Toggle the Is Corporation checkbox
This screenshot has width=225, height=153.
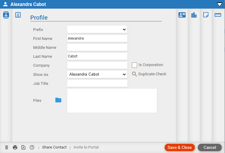(134, 65)
